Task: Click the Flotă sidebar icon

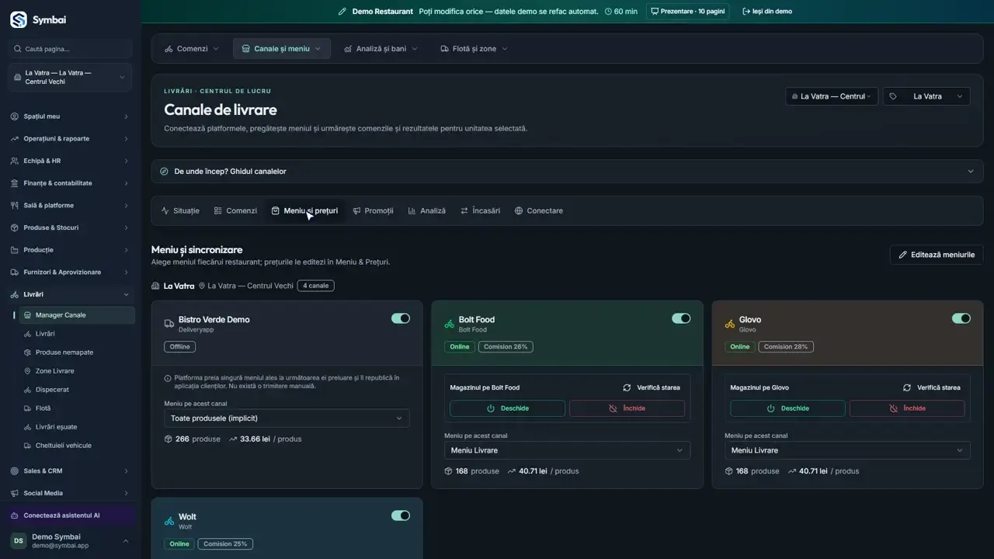Action: (28, 408)
